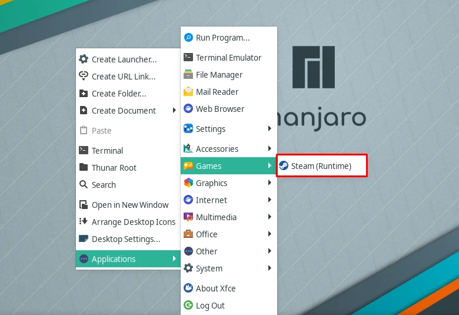Click the Search magnifier icon

pos(84,185)
